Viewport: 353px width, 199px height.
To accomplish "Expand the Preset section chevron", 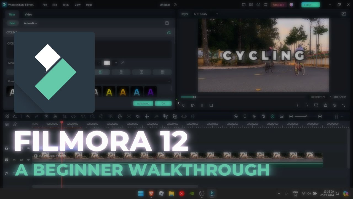I will point(169,81).
